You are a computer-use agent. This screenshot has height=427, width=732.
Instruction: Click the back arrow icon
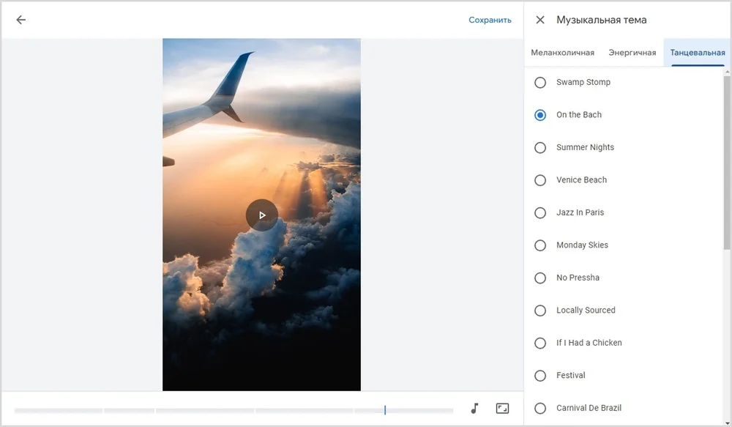tap(20, 20)
